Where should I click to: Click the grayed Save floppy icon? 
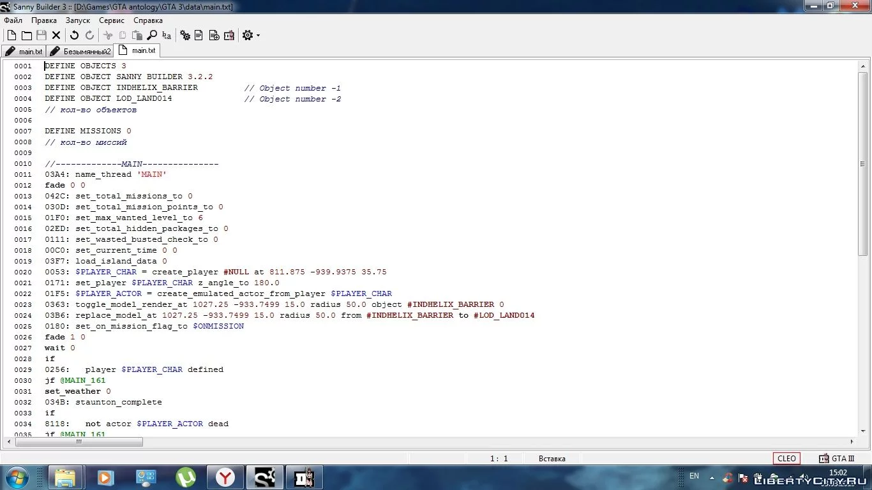tap(41, 36)
